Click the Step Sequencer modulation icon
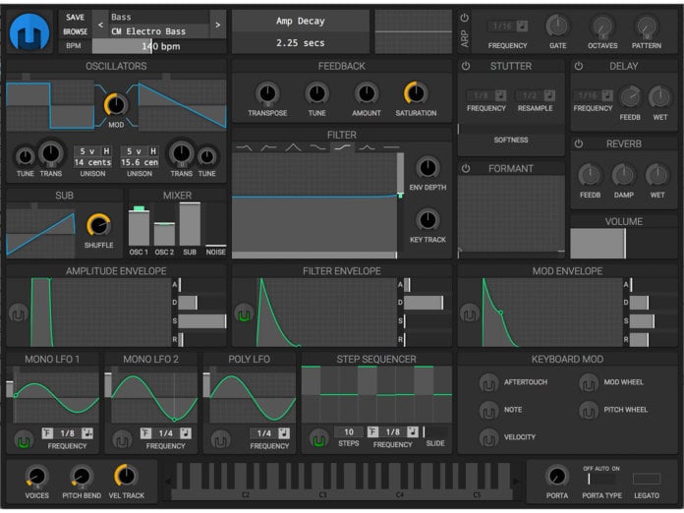Viewport: 684px width, 513px height. point(317,438)
